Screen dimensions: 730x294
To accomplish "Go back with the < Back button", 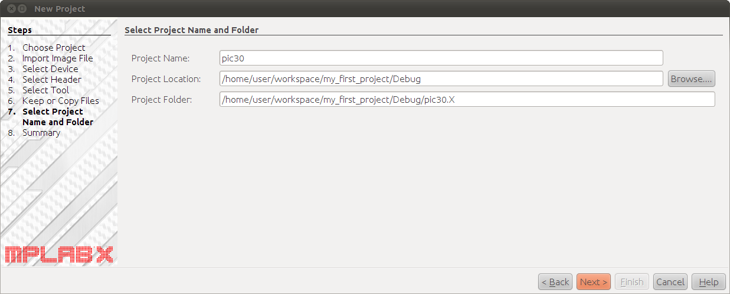I will coord(555,282).
